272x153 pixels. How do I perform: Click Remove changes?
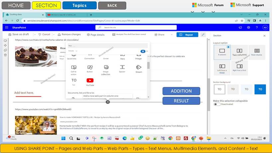pyautogui.click(x=69, y=35)
